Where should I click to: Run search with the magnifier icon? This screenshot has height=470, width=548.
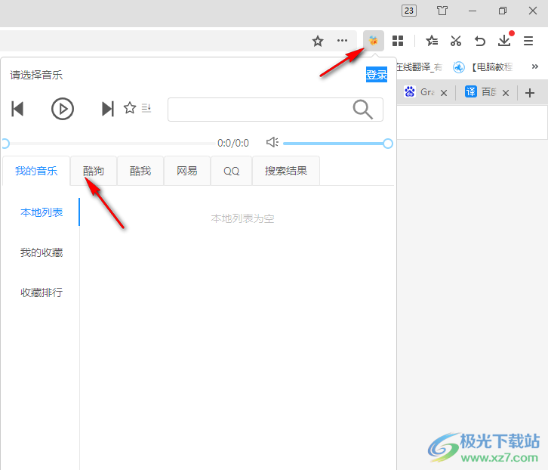click(x=363, y=110)
